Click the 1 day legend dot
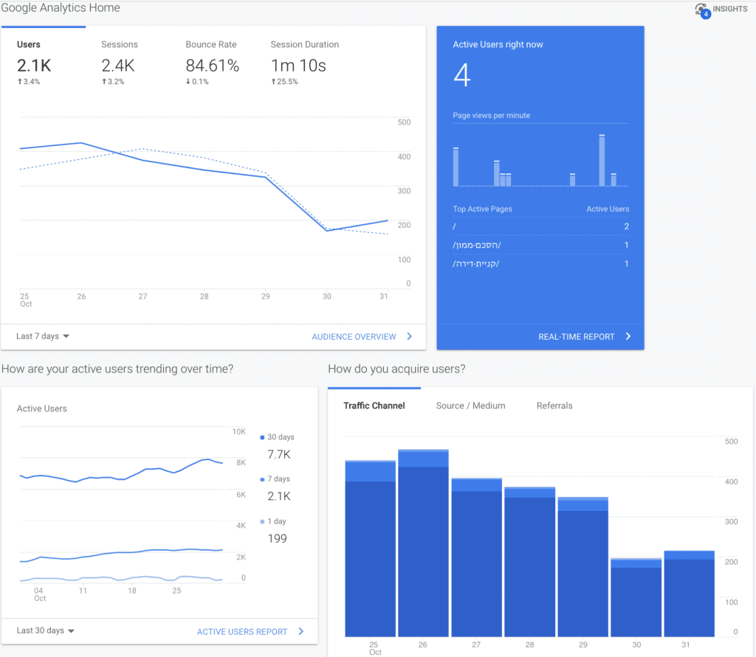This screenshot has width=756, height=657. tap(262, 521)
